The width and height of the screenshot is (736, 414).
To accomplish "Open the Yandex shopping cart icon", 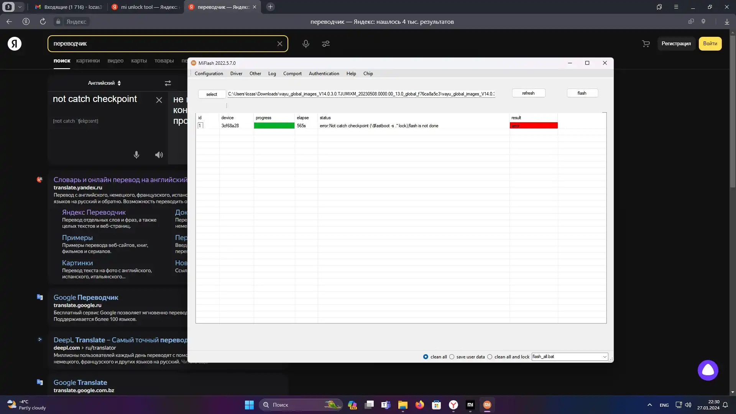I will point(646,44).
